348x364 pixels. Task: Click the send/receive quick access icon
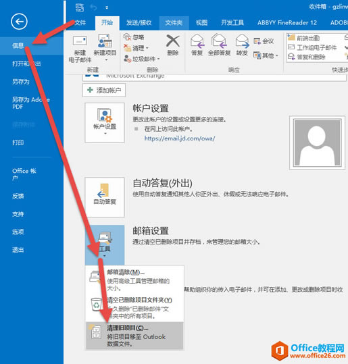coord(80,7)
